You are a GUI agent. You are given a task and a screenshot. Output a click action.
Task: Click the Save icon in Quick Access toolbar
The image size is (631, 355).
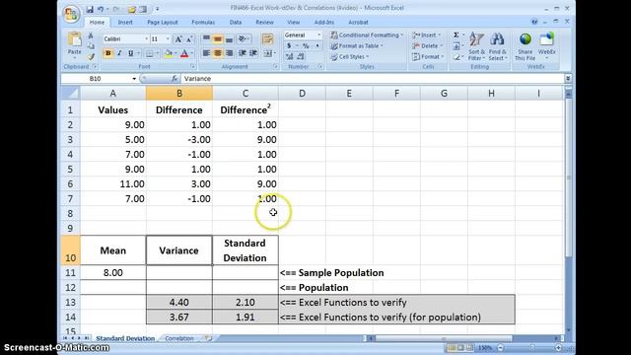click(90, 9)
